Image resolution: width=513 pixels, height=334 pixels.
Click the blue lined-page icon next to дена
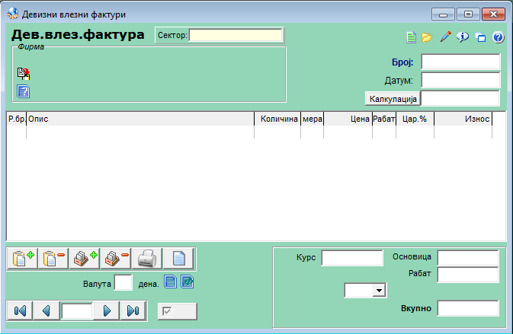coord(171,282)
